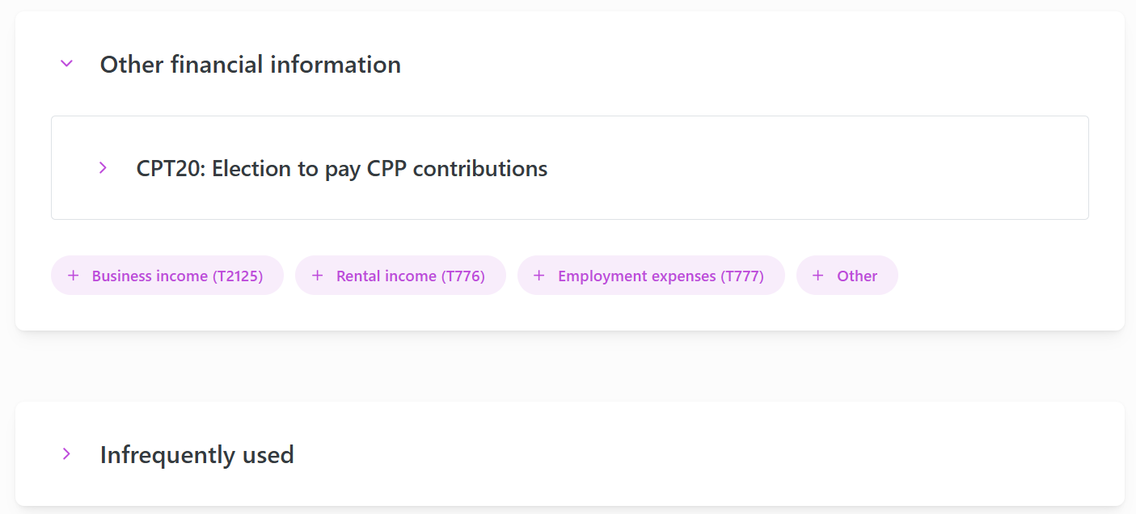Expand Infrequently used section chevron
This screenshot has width=1136, height=514.
coord(67,454)
